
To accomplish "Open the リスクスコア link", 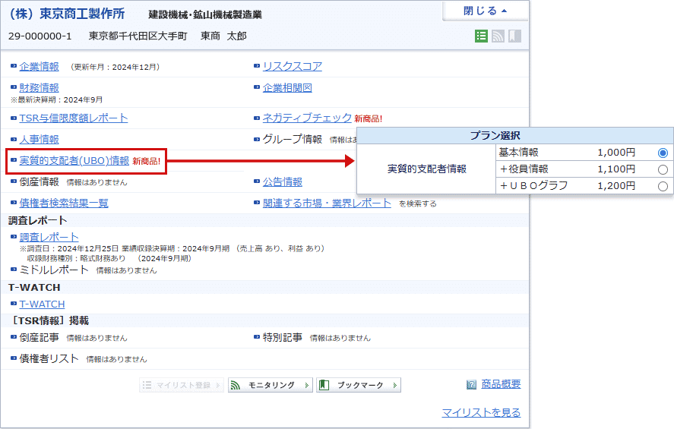I will point(293,67).
